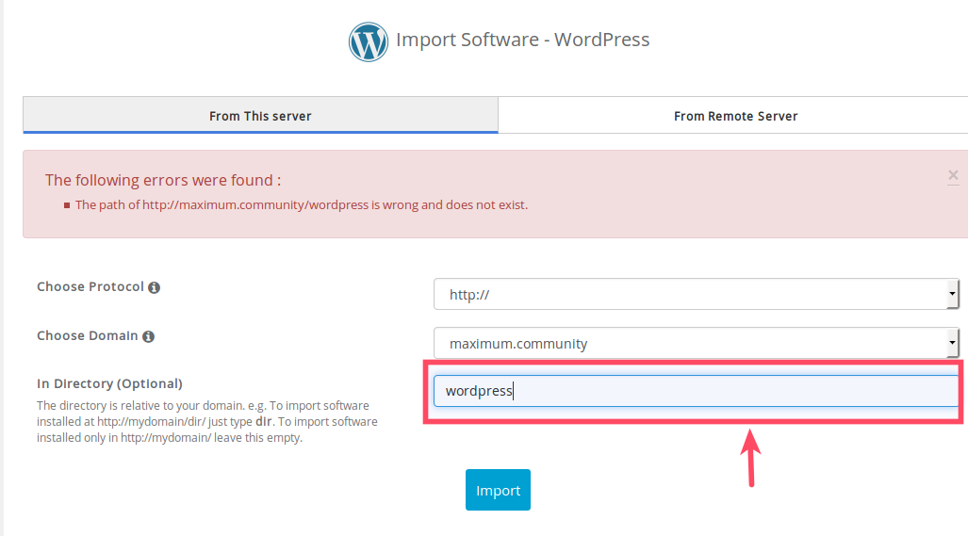Click the info icon beside Choose Domain
Image resolution: width=968 pixels, height=536 pixels.
coord(148,336)
